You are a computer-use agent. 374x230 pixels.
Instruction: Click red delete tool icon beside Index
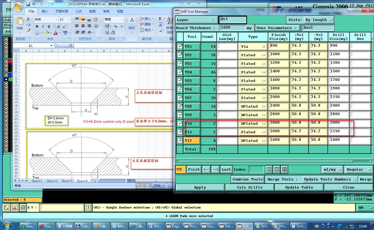(x=284, y=169)
